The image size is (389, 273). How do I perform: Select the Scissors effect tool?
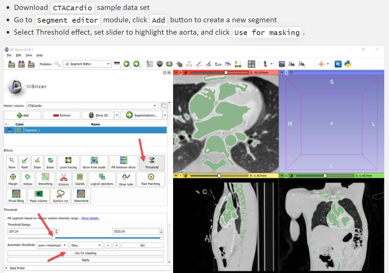(x=64, y=179)
